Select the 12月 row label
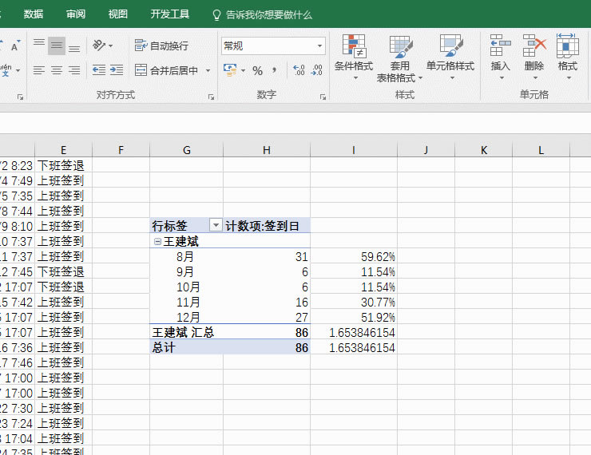 (x=186, y=317)
